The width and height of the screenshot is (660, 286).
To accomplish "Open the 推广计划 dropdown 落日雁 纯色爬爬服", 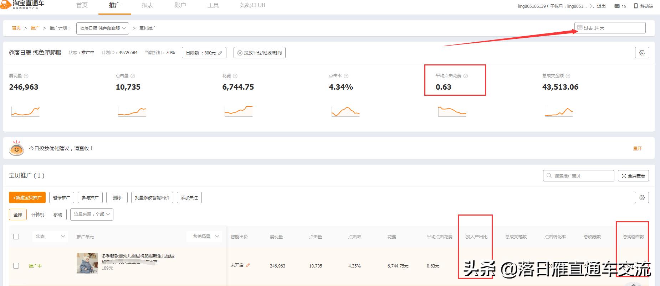I will [103, 28].
